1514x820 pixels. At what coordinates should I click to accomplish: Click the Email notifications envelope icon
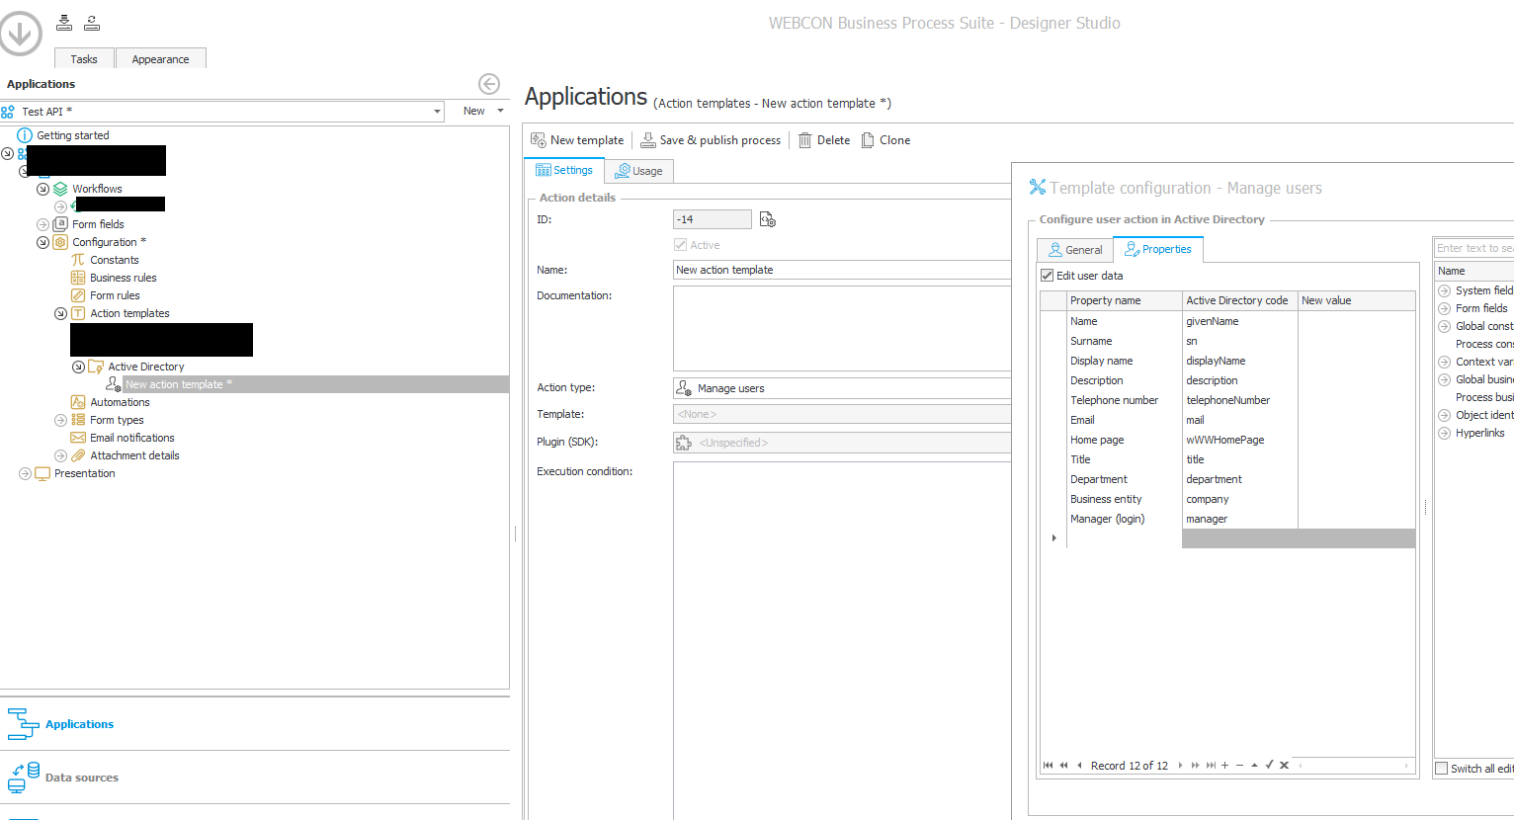point(78,438)
